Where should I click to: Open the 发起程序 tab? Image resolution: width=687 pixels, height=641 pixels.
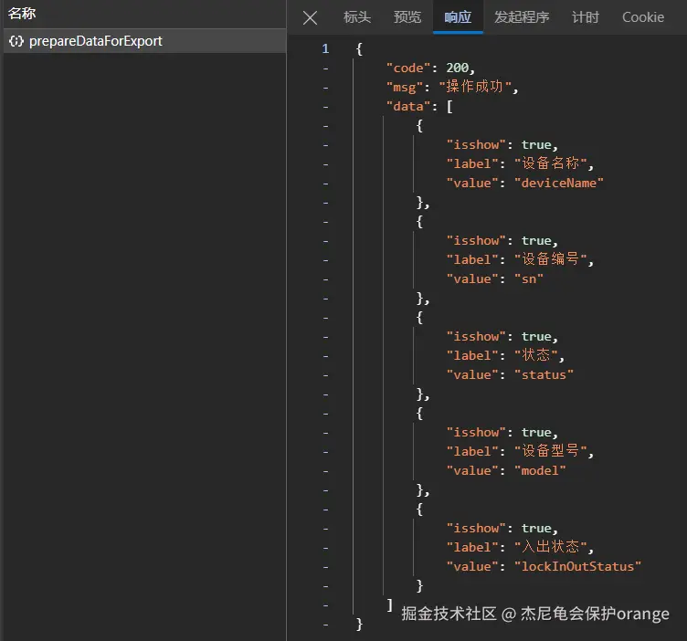[x=522, y=17]
